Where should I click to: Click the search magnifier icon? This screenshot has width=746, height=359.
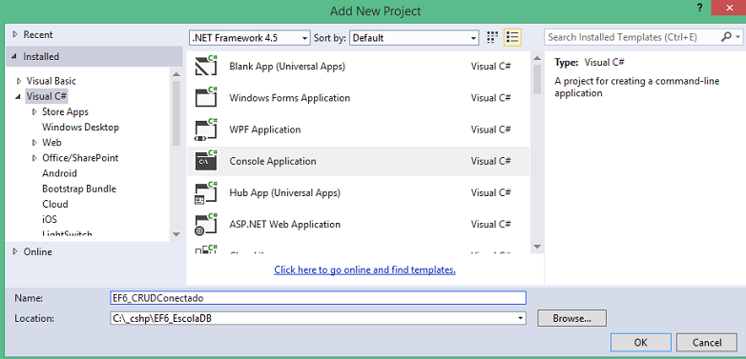click(726, 36)
